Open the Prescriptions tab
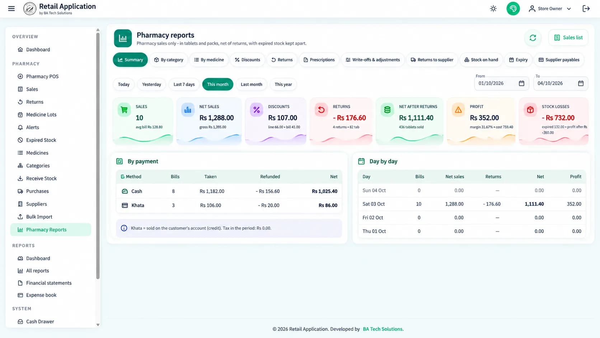 tap(319, 60)
